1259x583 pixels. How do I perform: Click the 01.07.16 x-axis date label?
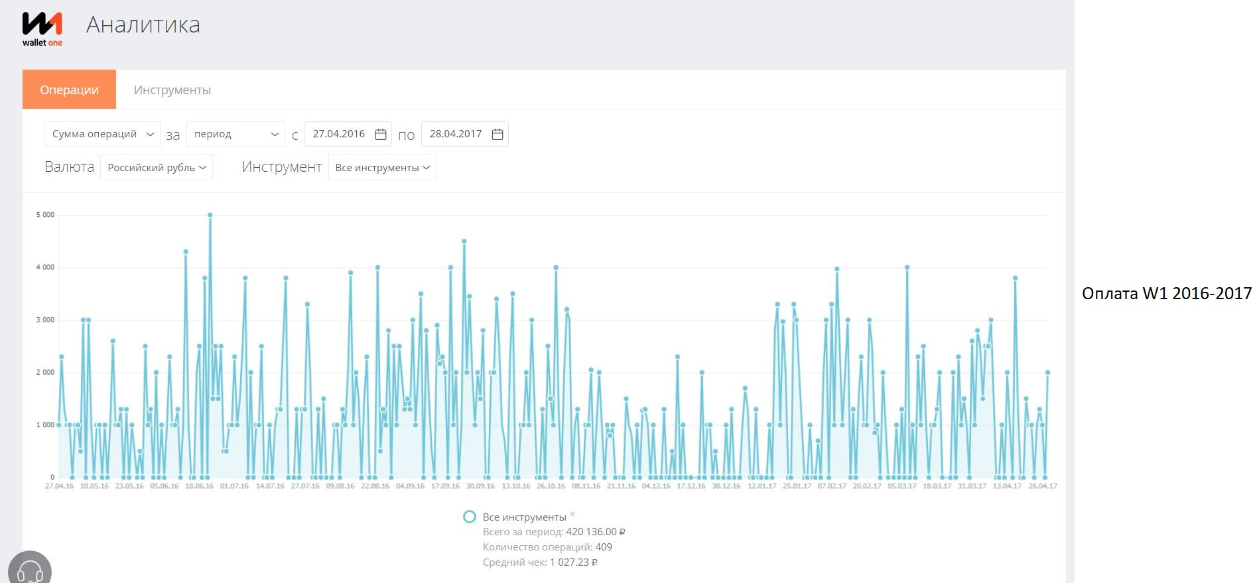point(234,486)
